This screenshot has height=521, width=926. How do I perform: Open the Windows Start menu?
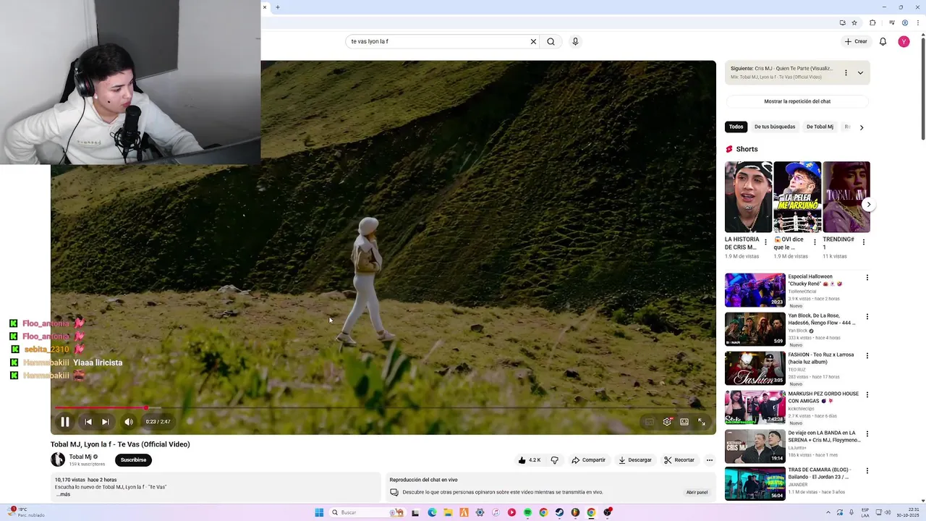(x=319, y=512)
